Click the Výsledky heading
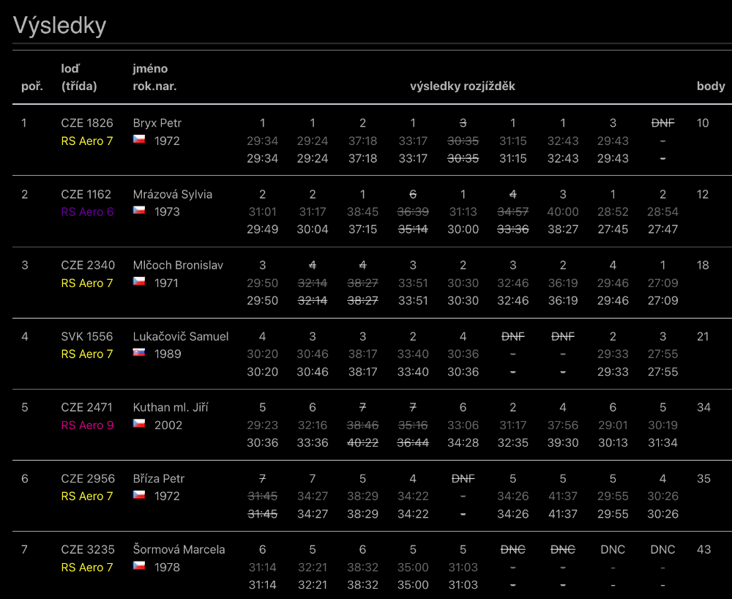The height and width of the screenshot is (599, 732). coord(60,25)
